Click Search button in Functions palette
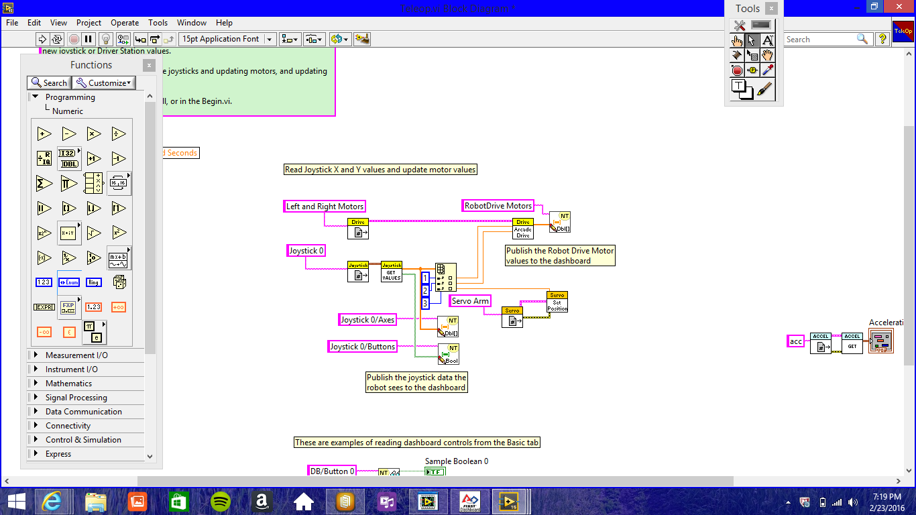The image size is (916, 515). pyautogui.click(x=49, y=82)
